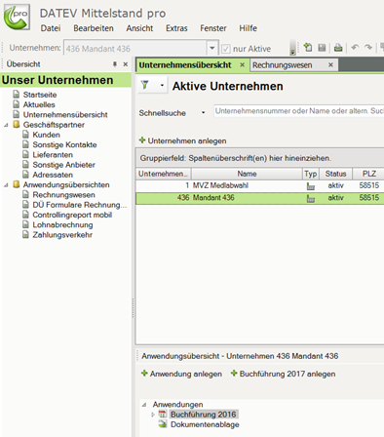Close the Rechnungswesen tab
Image resolution: width=384 pixels, height=437 pixels.
(x=330, y=65)
